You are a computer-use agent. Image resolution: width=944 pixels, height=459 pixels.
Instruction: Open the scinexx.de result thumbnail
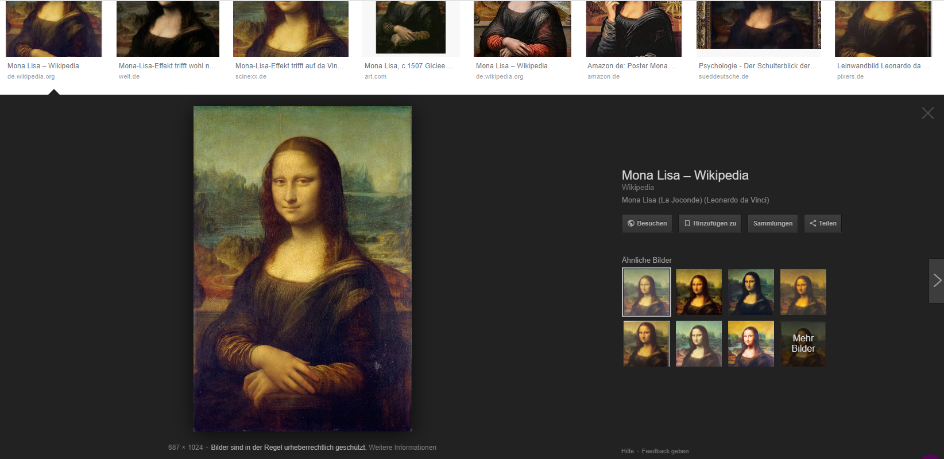(291, 29)
